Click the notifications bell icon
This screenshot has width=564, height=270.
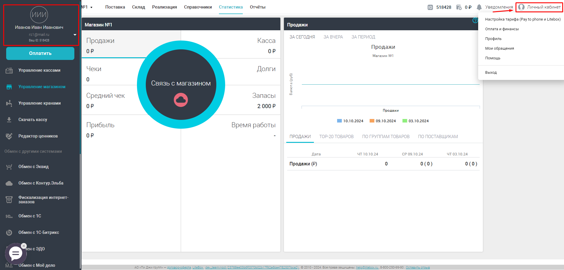pos(479,7)
